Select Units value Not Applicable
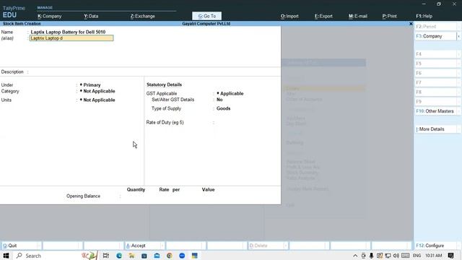 pyautogui.click(x=99, y=100)
